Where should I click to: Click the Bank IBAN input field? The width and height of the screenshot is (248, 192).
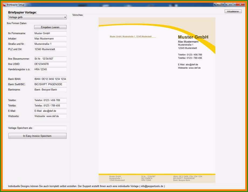[x=50, y=79]
